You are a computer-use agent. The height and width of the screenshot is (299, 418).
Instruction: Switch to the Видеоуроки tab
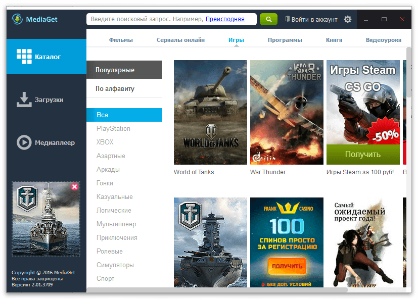point(384,40)
